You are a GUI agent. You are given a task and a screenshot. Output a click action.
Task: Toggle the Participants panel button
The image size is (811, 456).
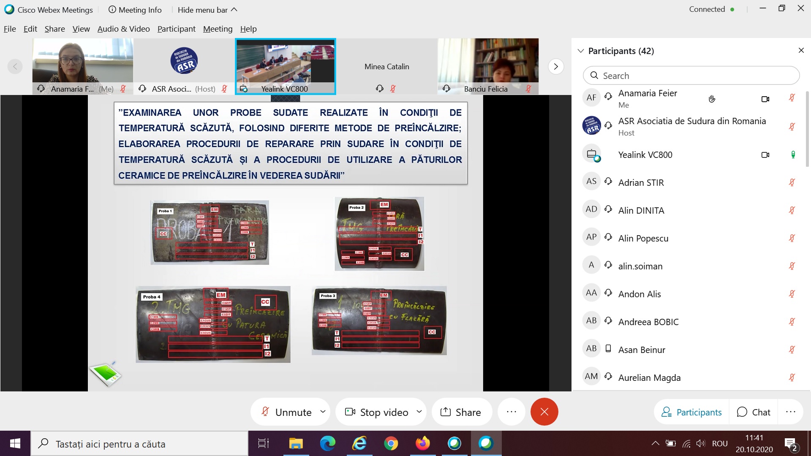tap(691, 412)
